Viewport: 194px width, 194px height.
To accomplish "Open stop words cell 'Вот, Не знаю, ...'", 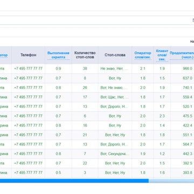I will 114,88.
